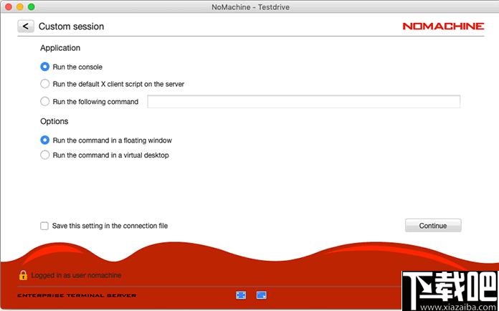Screen dimensions: 499x311
Task: Close the NoMachine window
Action: tap(9, 6)
